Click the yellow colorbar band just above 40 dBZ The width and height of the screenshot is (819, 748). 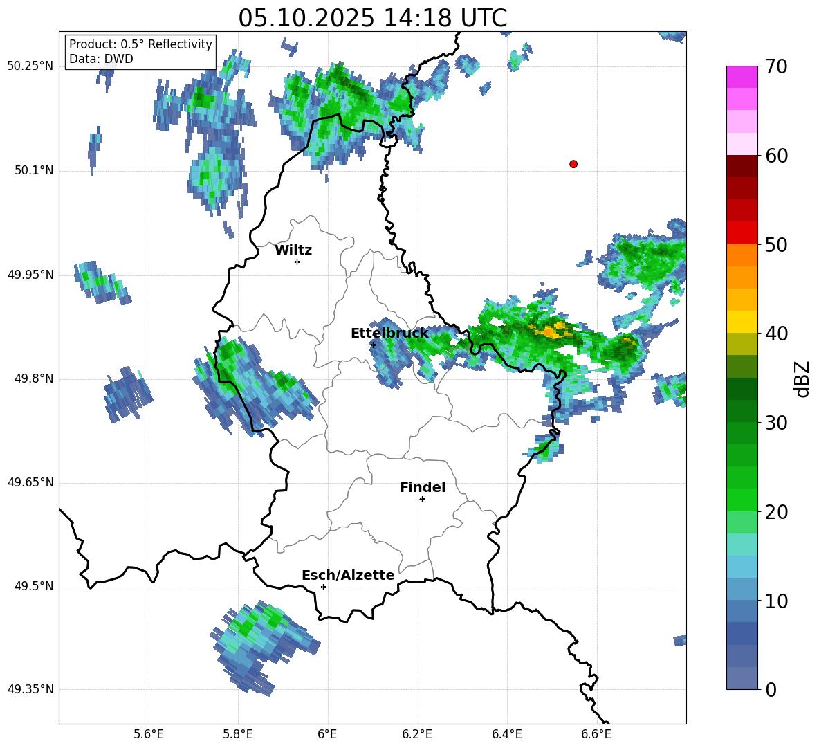click(x=742, y=322)
